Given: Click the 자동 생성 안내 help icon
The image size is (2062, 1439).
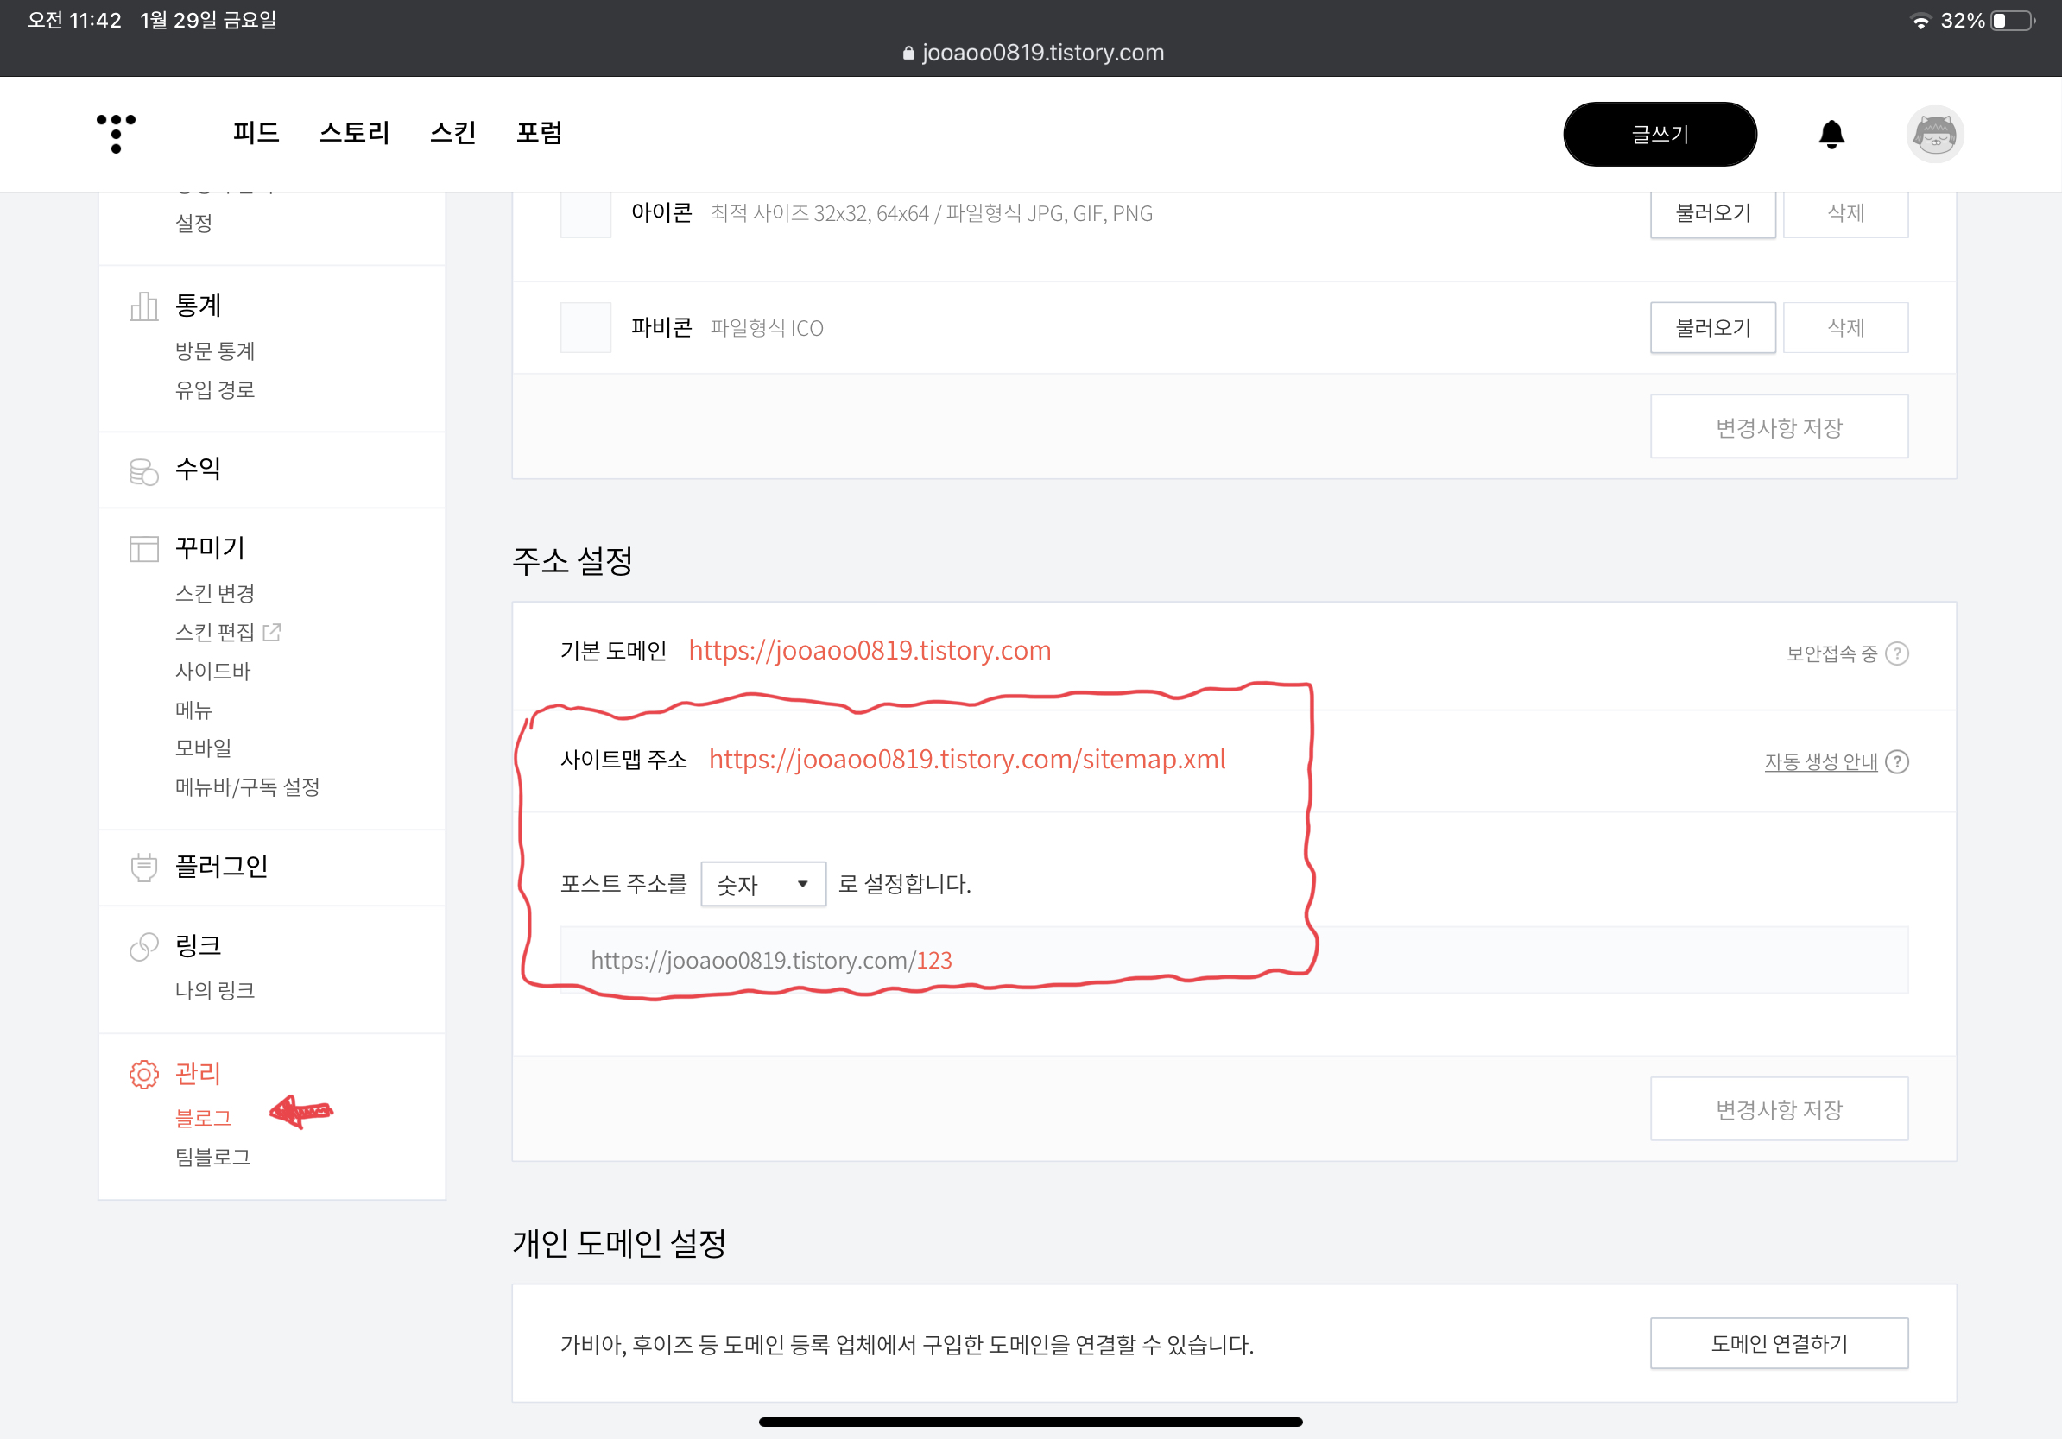Looking at the screenshot, I should pos(1897,761).
